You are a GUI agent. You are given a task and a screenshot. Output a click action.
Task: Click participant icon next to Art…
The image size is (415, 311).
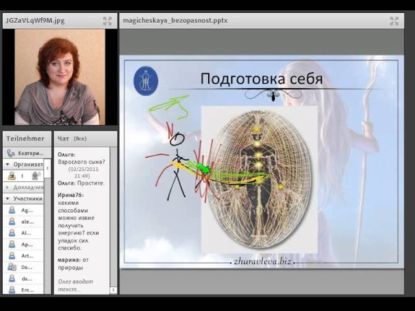pyautogui.click(x=12, y=255)
